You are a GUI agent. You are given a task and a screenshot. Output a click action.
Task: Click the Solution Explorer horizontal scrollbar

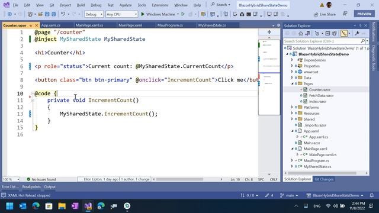pyautogui.click(x=322, y=173)
